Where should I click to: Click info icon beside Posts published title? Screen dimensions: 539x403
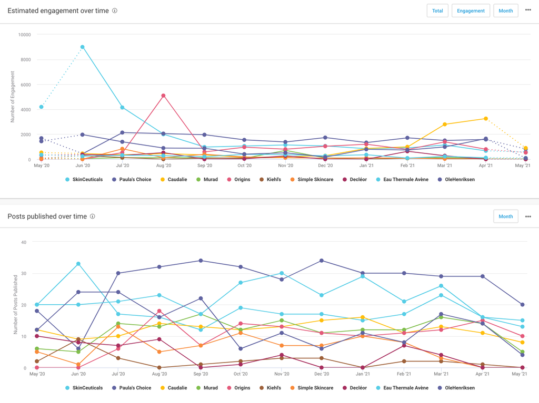click(93, 216)
